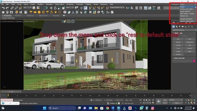Click the Go to End playback button
The height and width of the screenshot is (111, 197).
tap(153, 100)
